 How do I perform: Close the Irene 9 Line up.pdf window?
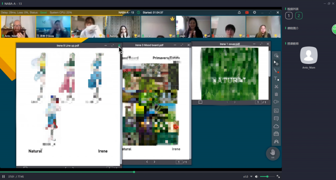[x=119, y=45]
